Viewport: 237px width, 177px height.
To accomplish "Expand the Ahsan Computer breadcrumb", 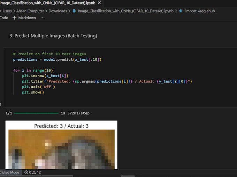I will tap(30, 11).
